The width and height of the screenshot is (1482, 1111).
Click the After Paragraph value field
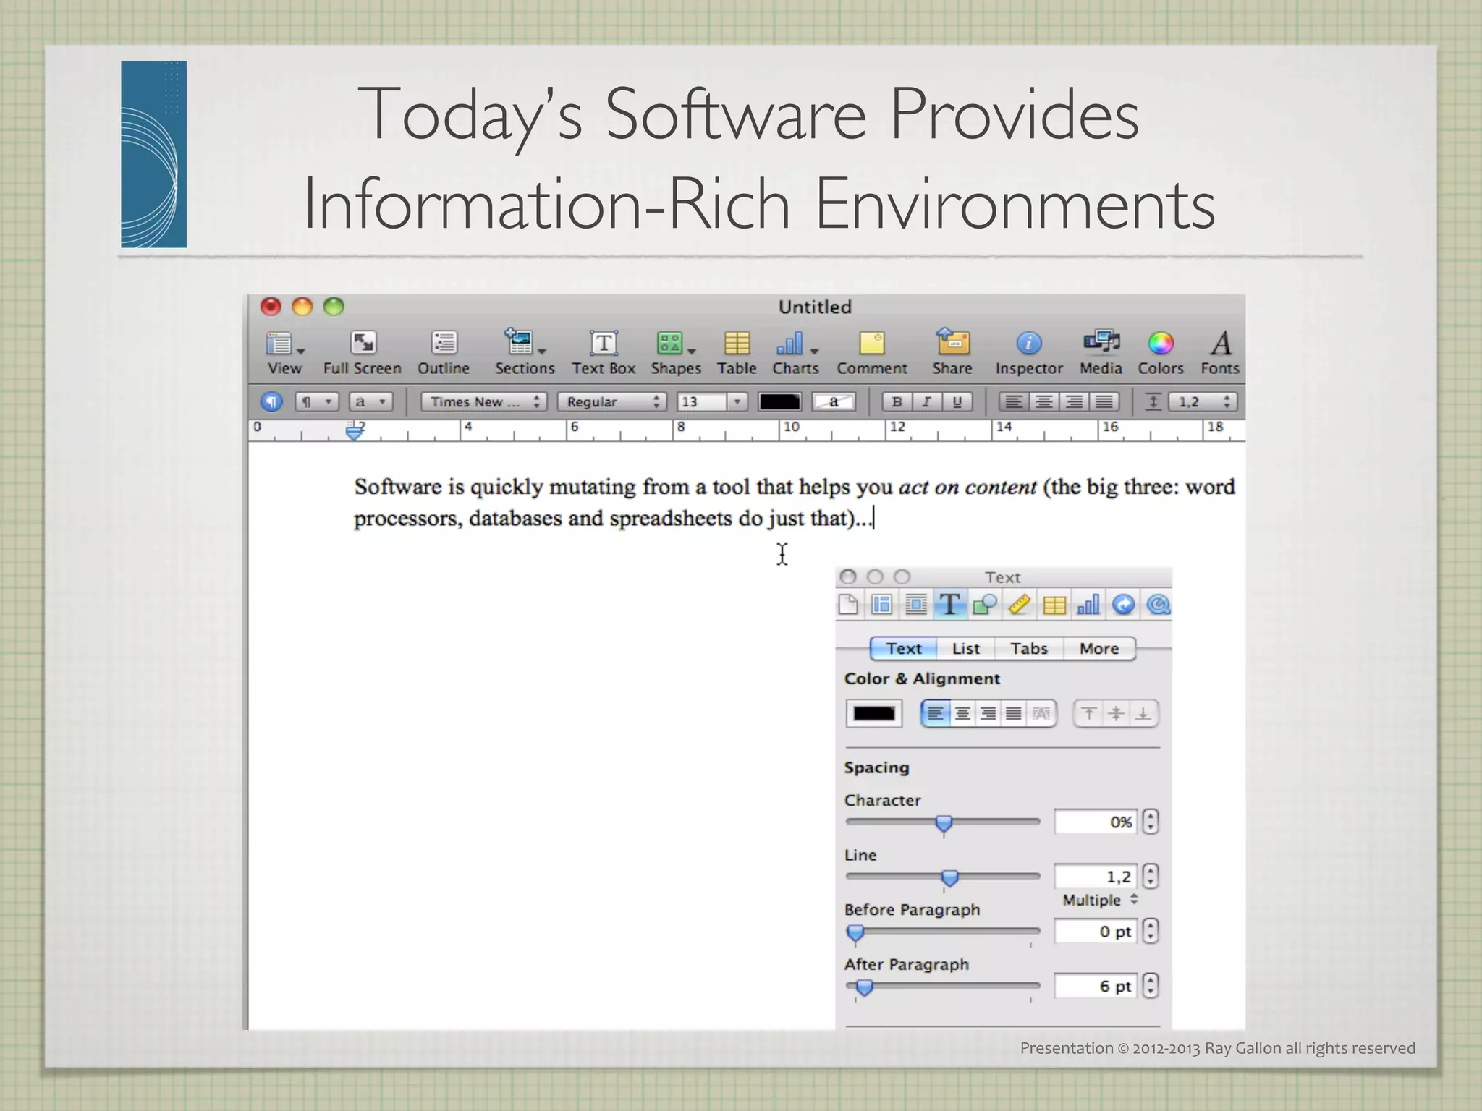[1096, 986]
